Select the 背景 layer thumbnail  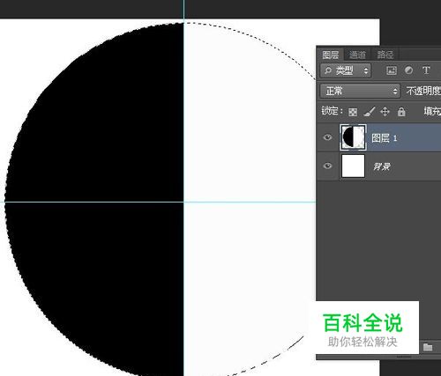pyautogui.click(x=353, y=166)
